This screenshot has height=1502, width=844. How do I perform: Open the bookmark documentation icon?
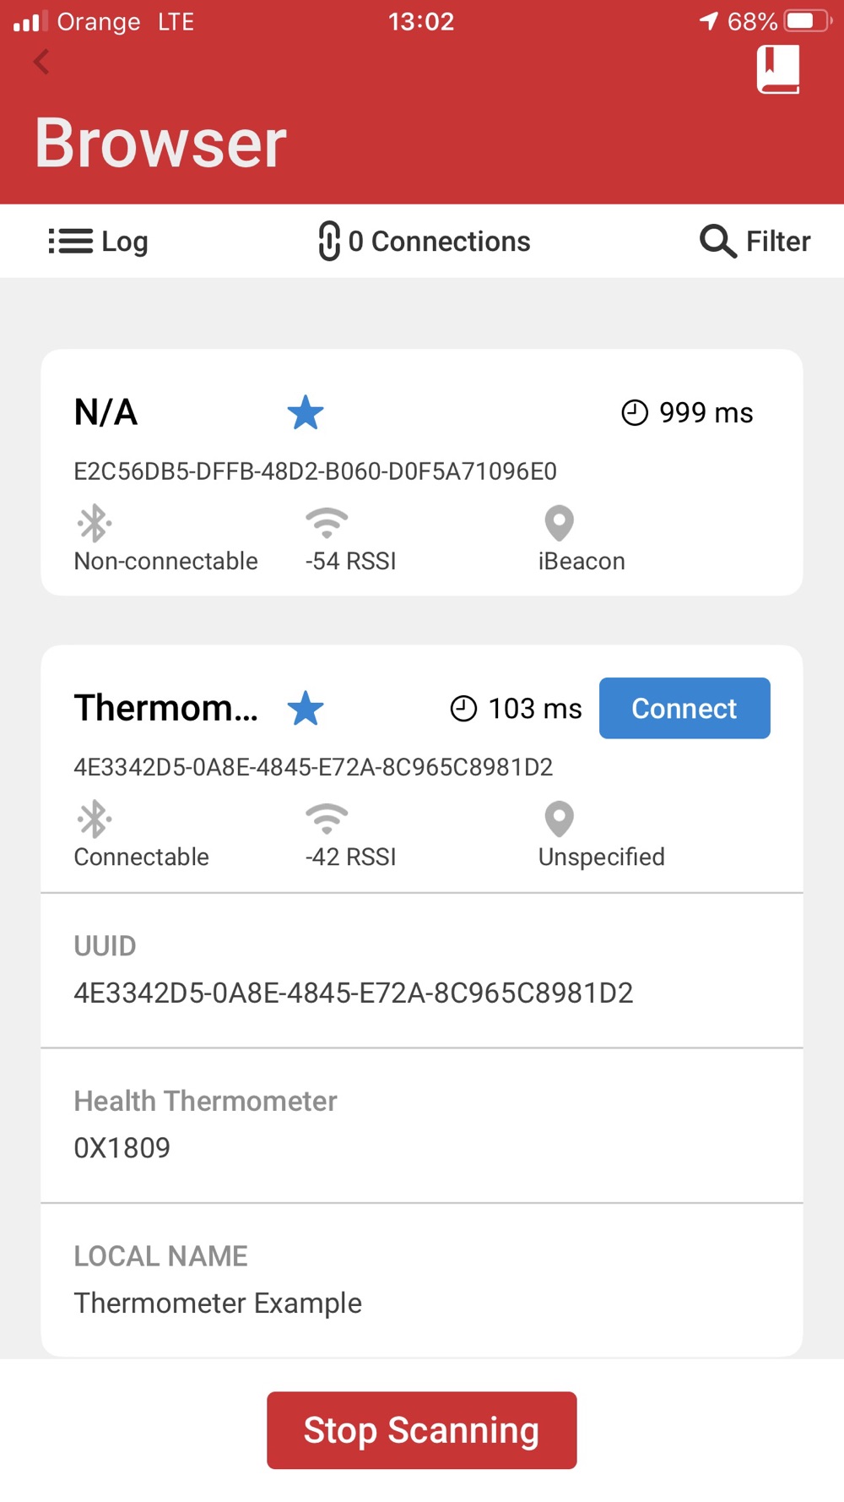point(778,69)
